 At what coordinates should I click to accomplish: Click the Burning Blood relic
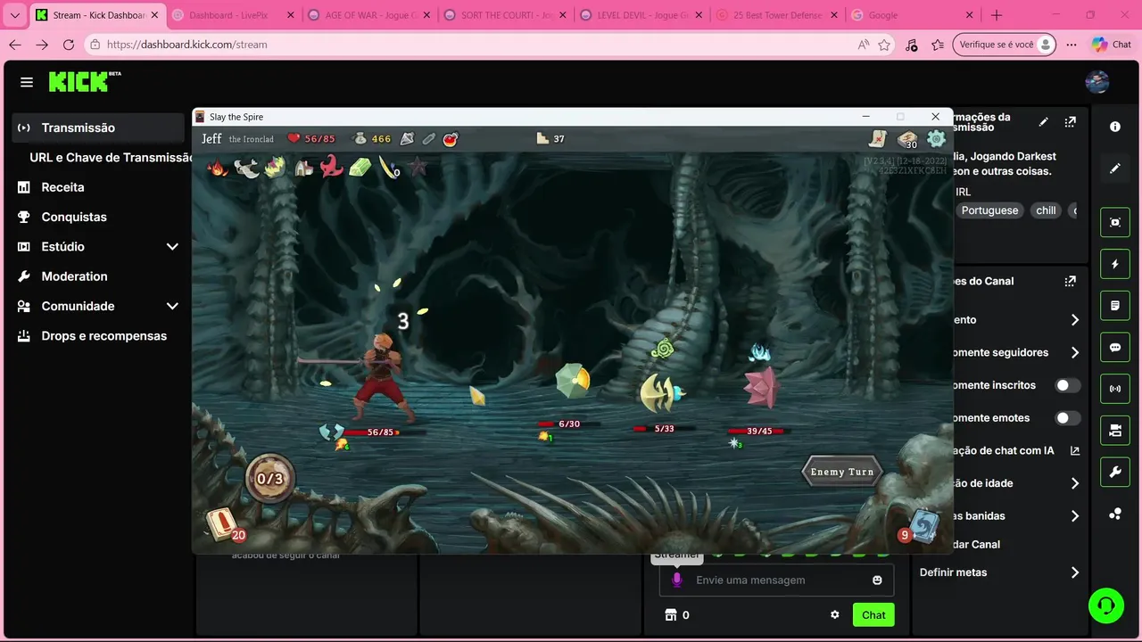coord(217,167)
